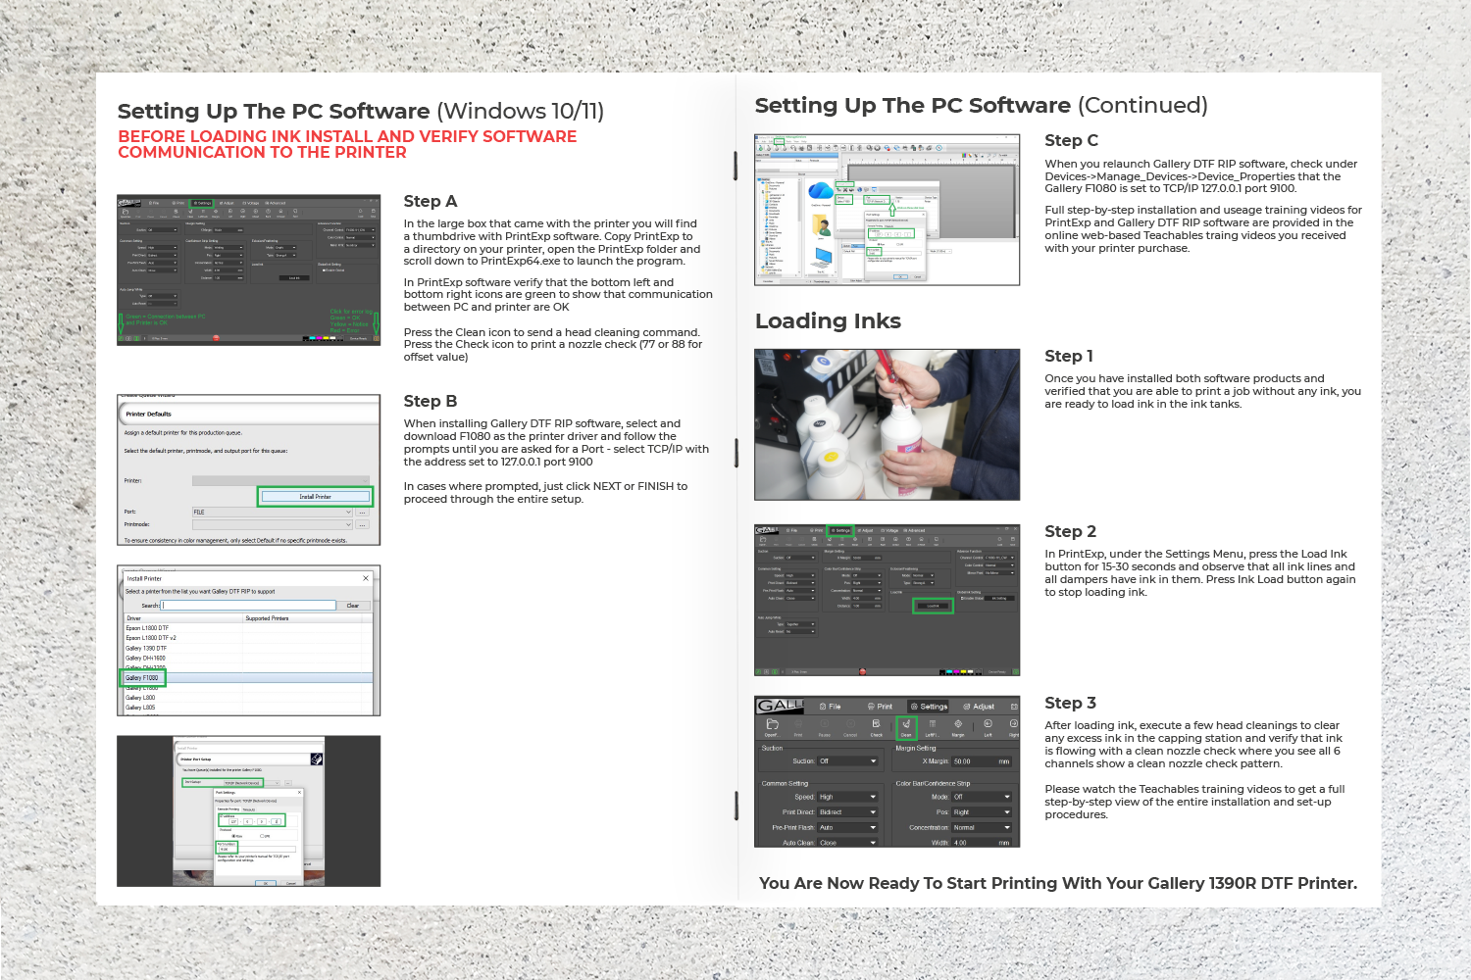
Task: Select the Margin icon in the Settings toolbar
Action: (x=958, y=724)
